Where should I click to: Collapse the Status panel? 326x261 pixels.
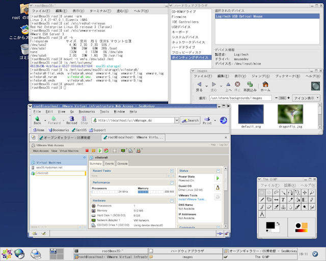click(x=218, y=171)
